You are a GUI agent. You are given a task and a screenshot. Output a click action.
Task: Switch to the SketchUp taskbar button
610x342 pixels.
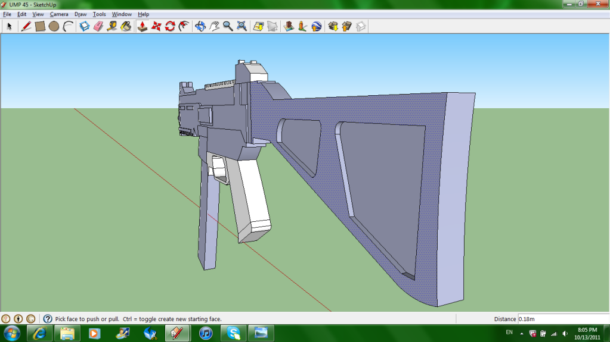[178, 333]
